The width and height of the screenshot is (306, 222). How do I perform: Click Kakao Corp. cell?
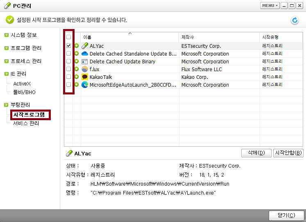click(195, 77)
